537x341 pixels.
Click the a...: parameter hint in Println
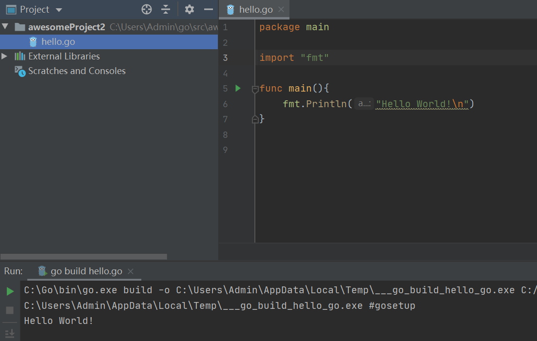pos(364,103)
